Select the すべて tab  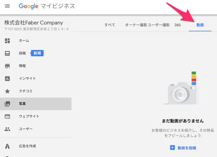click(110, 25)
